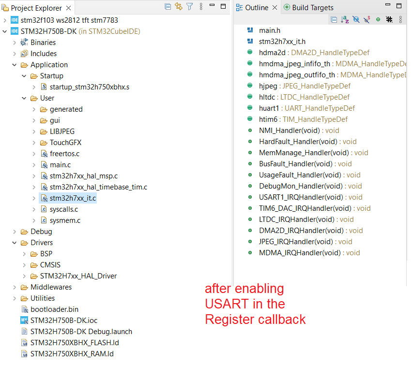Select the CMSIS folder
The height and width of the screenshot is (365, 413).
tap(50, 265)
